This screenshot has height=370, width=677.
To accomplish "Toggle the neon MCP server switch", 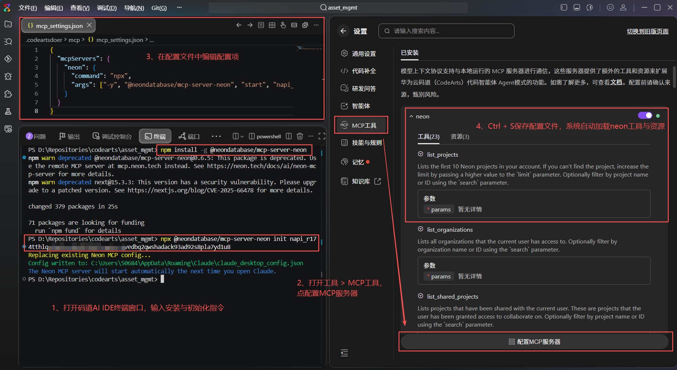I will pos(645,115).
